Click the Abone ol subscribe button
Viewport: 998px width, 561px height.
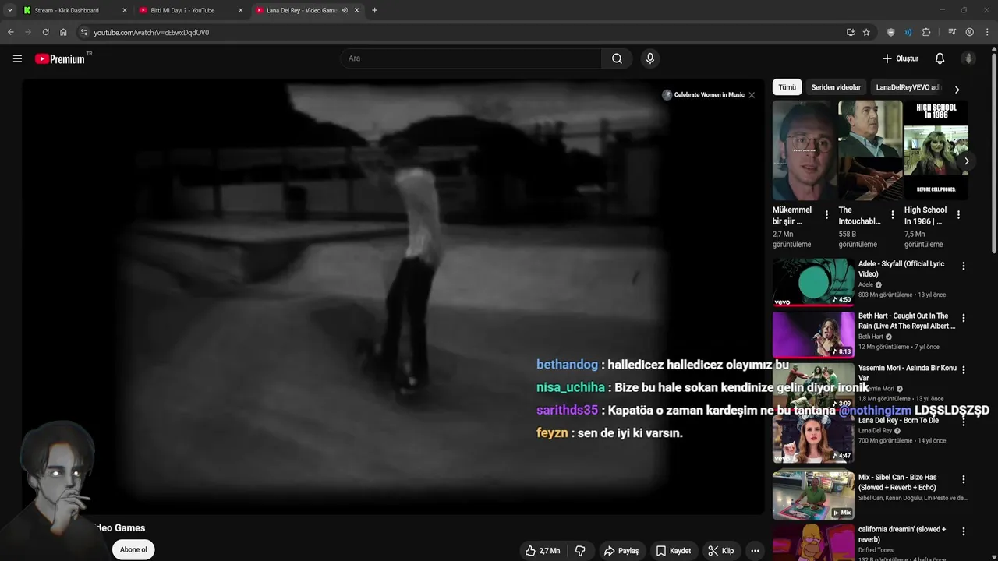coord(133,549)
